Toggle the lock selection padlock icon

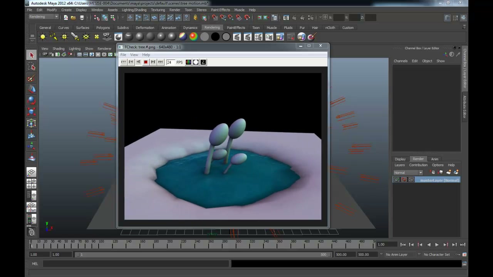[195, 17]
